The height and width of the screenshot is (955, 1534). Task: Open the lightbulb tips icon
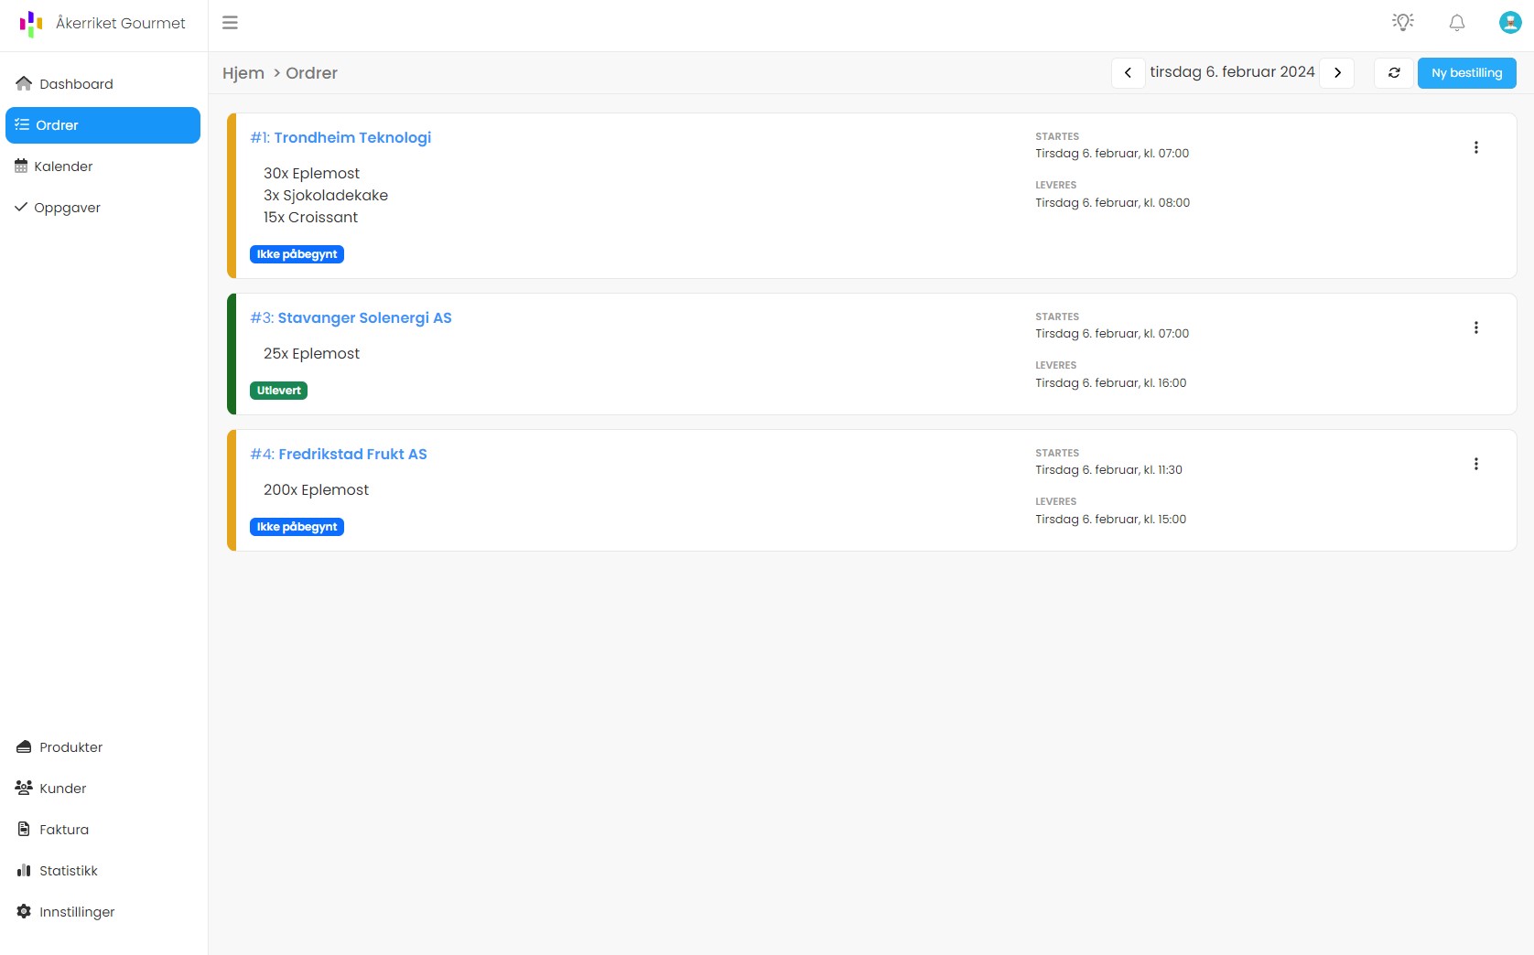coord(1402,23)
